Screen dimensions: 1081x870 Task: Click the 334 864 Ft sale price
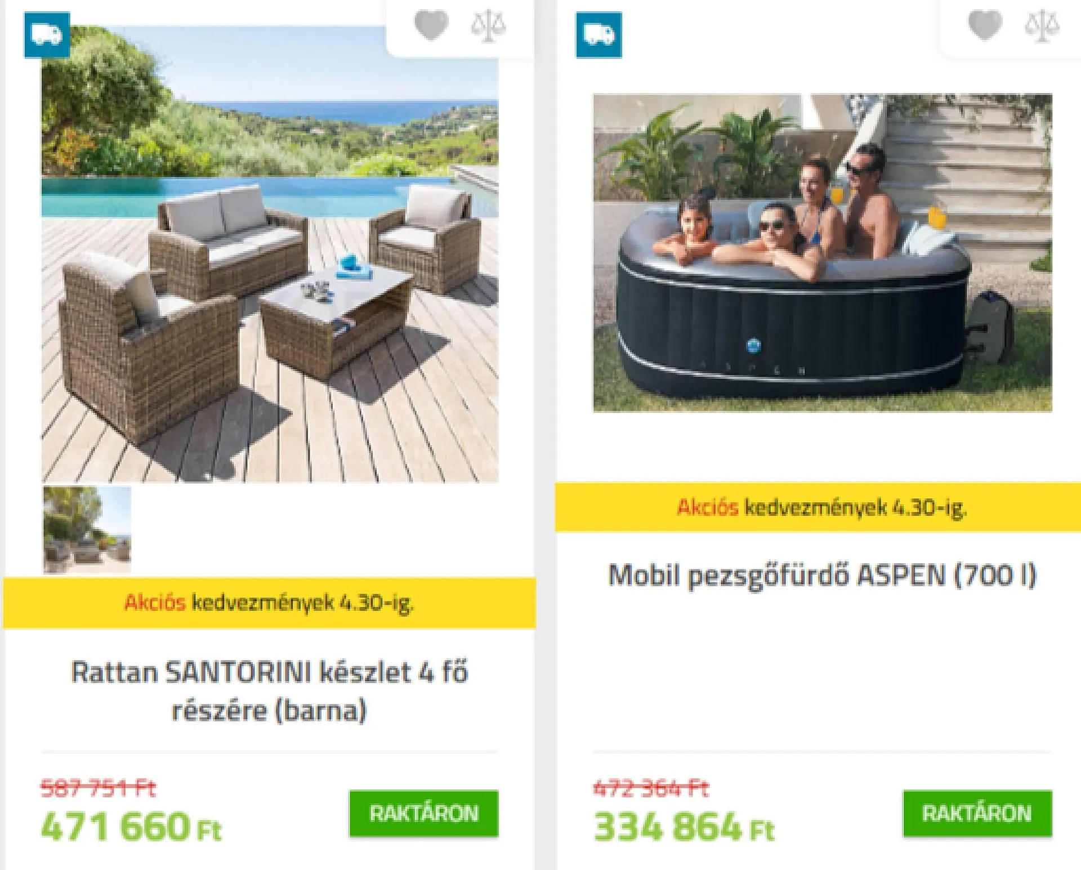684,827
